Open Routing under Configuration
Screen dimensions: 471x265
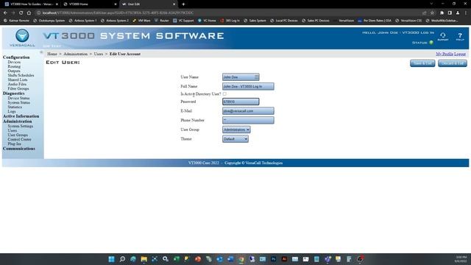(14, 66)
